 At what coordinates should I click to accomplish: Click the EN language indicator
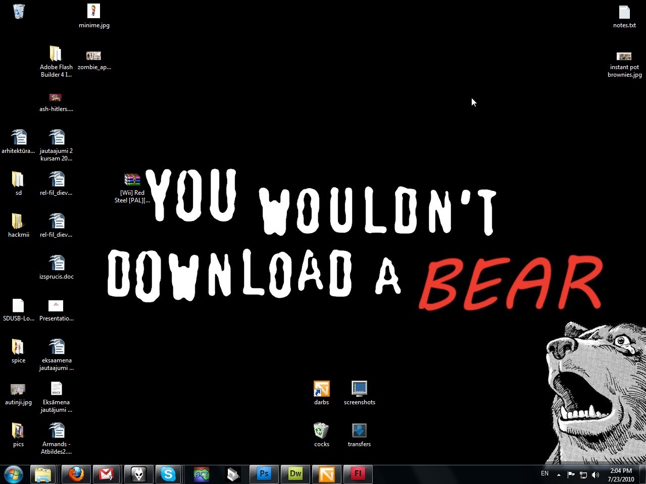click(544, 474)
